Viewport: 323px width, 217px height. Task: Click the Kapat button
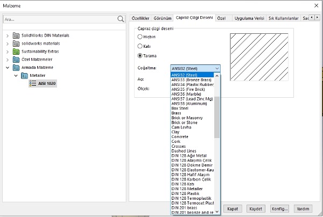pos(233,209)
